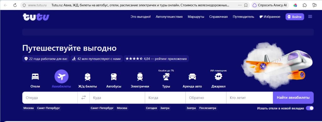Focus the Куда destination field
The width and height of the screenshot is (322, 122).
117,98
